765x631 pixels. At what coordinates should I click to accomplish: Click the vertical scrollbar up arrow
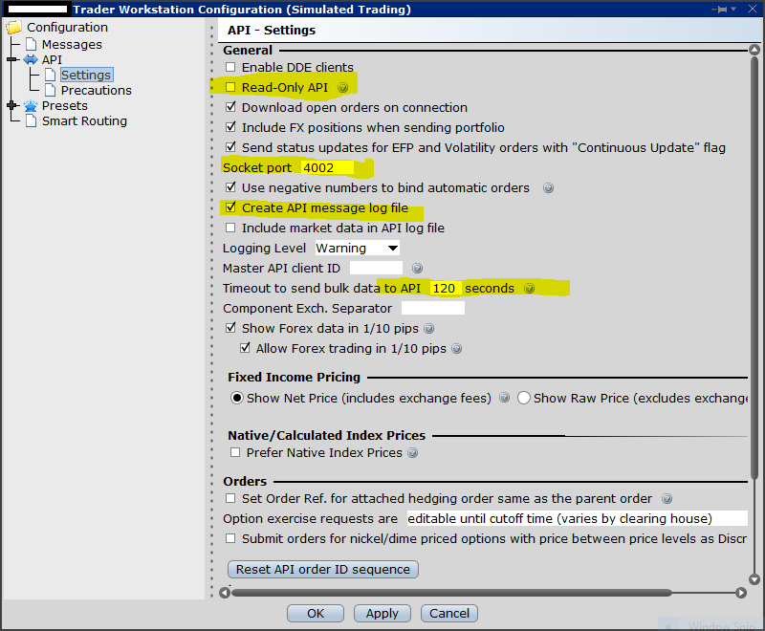754,50
